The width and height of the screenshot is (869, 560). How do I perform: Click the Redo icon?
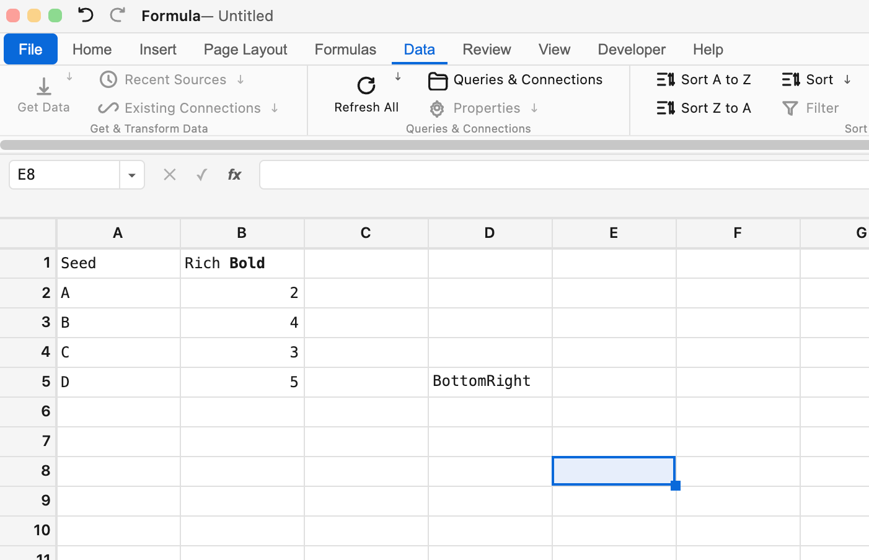click(117, 15)
